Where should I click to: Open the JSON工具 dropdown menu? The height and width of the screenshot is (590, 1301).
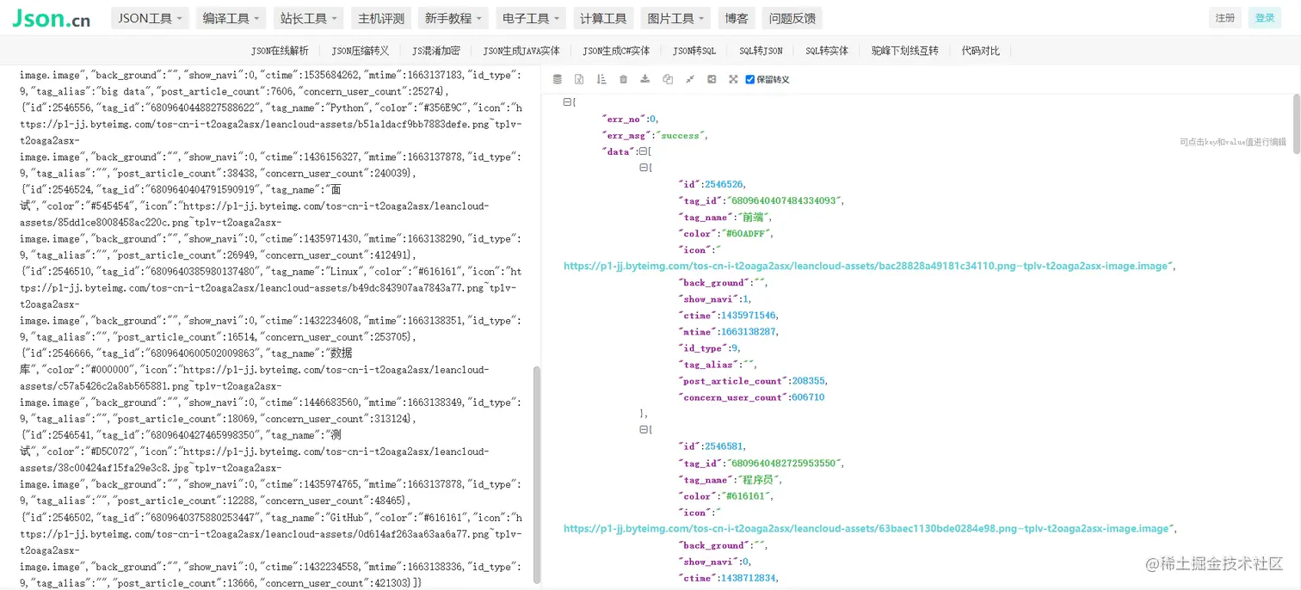[150, 18]
